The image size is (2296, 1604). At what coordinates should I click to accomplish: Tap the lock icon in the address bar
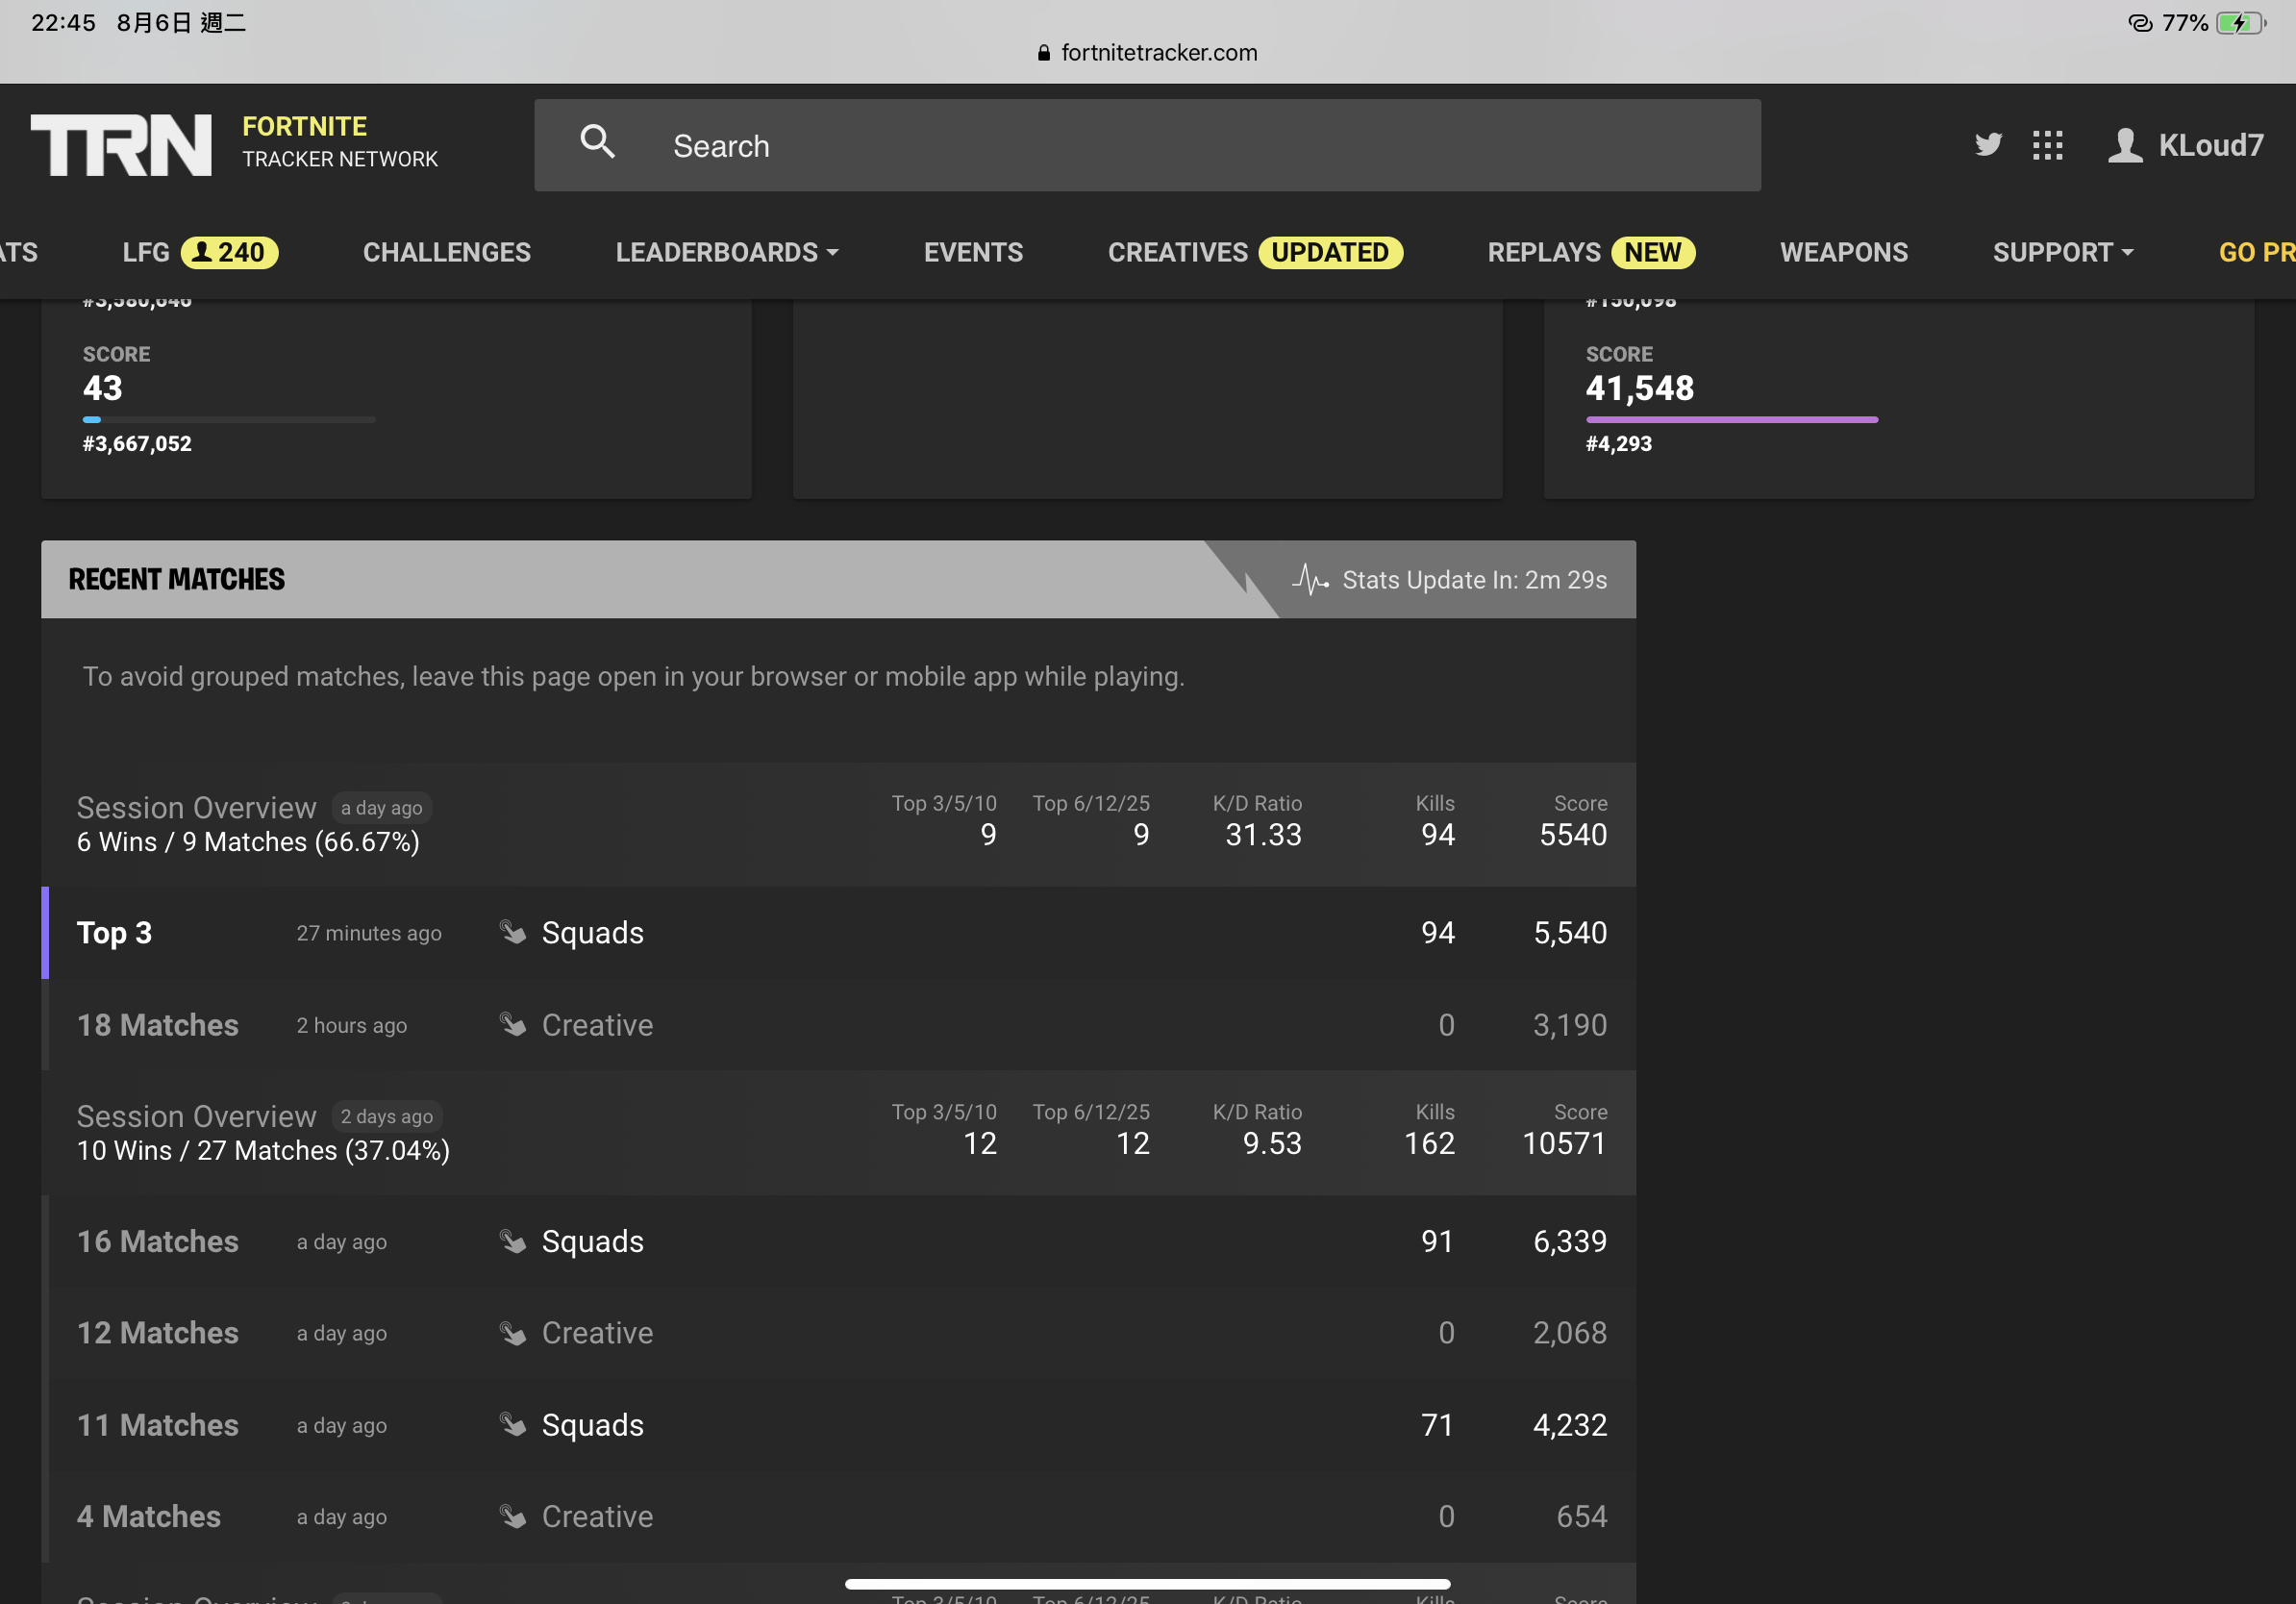point(1043,53)
